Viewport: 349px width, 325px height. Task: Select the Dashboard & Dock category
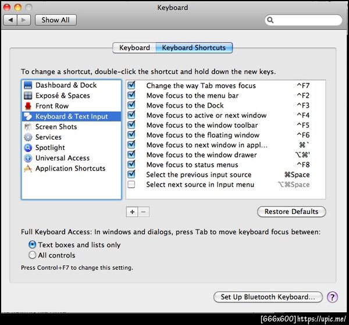pos(72,85)
